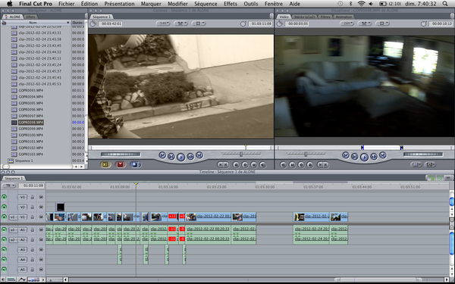455x284 pixels.
Task: Open the Séquence menu in the menu bar
Action: pos(206,4)
